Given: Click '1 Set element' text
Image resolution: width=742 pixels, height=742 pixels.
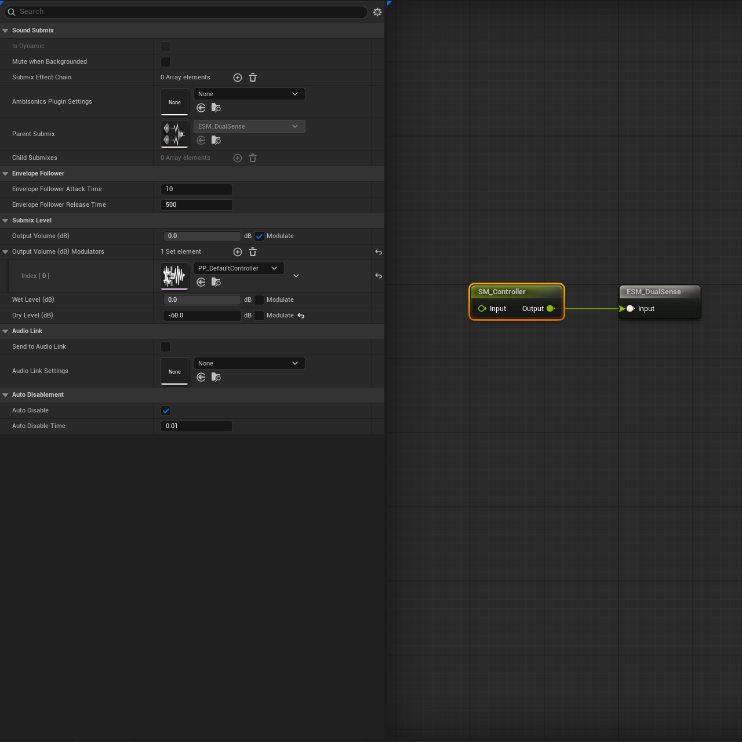Looking at the screenshot, I should (181, 252).
